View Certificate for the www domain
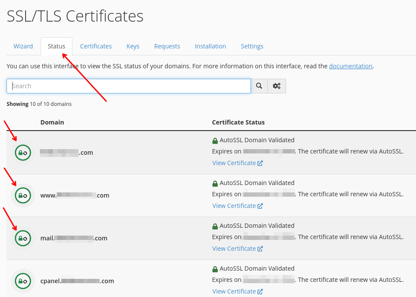Screen dimensions: 416x297 237,206
